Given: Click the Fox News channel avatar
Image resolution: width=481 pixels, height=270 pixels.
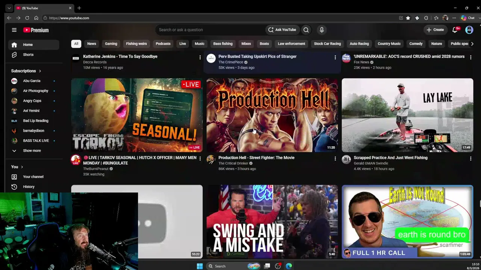Looking at the screenshot, I should 346,58.
